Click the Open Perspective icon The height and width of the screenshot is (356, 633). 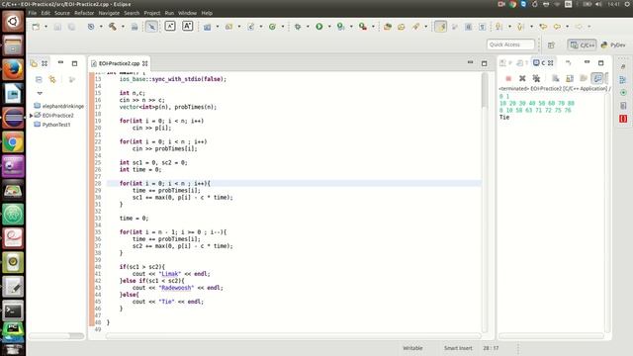(551, 44)
